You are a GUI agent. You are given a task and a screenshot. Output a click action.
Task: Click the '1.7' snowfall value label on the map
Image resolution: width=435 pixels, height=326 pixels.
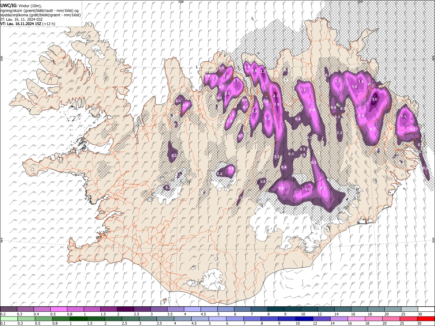[x=236, y=81]
